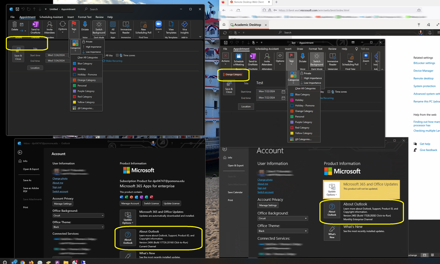Click New Scheduling Poll in Test Appointment window
The height and width of the screenshot is (264, 440).
point(350,59)
